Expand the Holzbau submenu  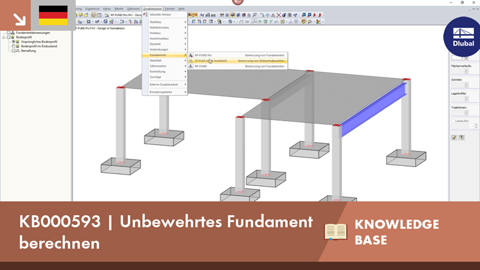tap(165, 33)
